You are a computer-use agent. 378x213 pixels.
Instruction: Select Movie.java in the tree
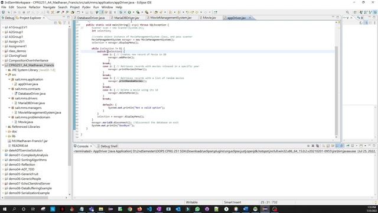pos(25,122)
